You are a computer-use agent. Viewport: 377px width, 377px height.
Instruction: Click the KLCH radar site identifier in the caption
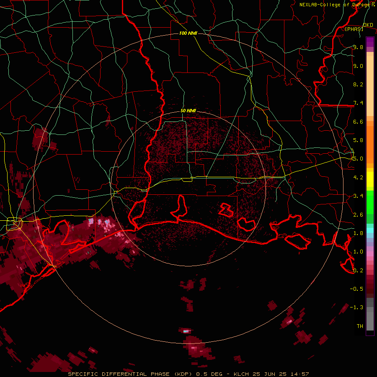click(x=242, y=374)
